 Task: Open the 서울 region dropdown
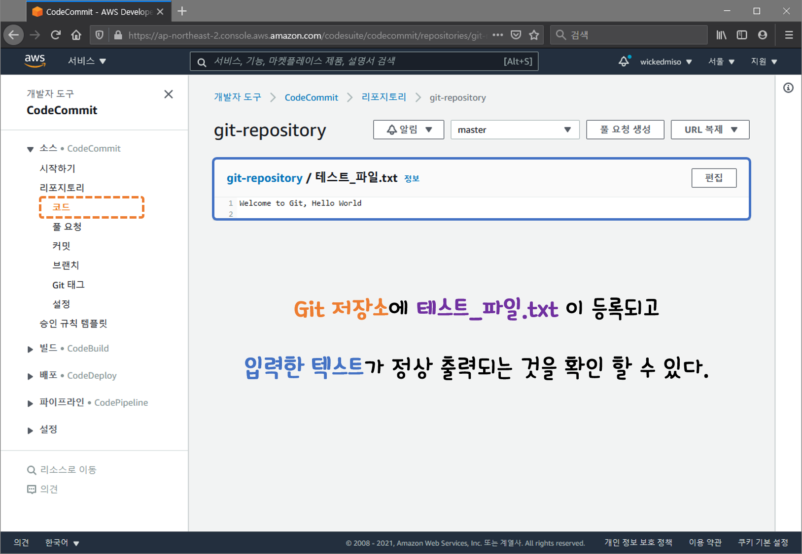721,62
